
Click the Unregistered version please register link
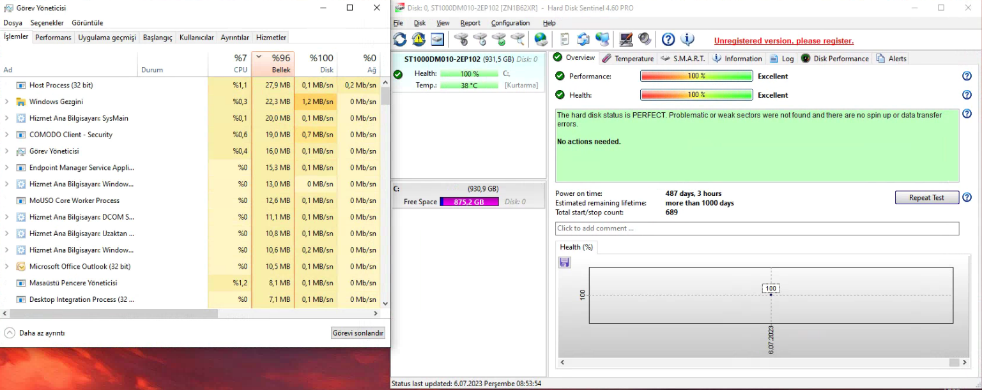(x=783, y=41)
